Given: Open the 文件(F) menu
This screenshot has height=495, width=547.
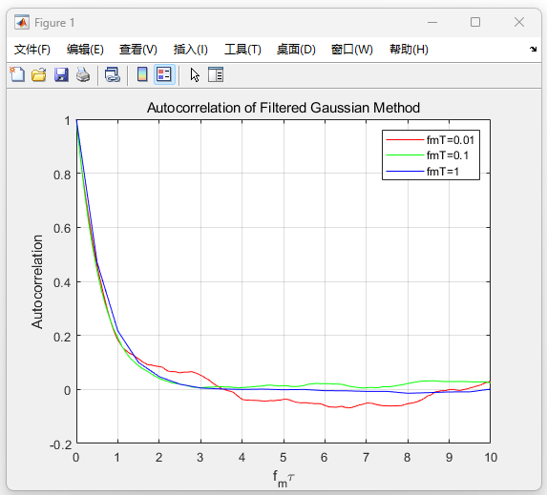Looking at the screenshot, I should click(32, 50).
